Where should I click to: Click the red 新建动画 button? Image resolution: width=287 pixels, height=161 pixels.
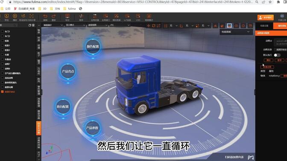(267, 67)
